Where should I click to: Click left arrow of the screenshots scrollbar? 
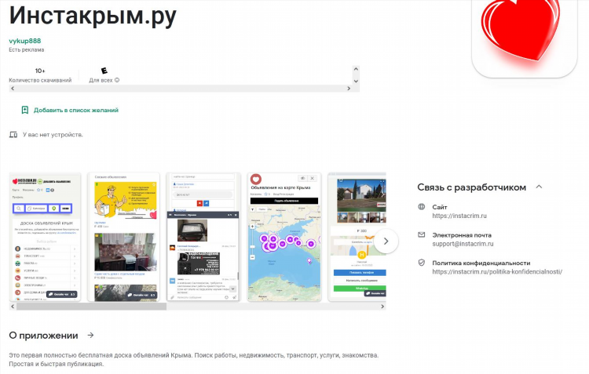click(13, 307)
